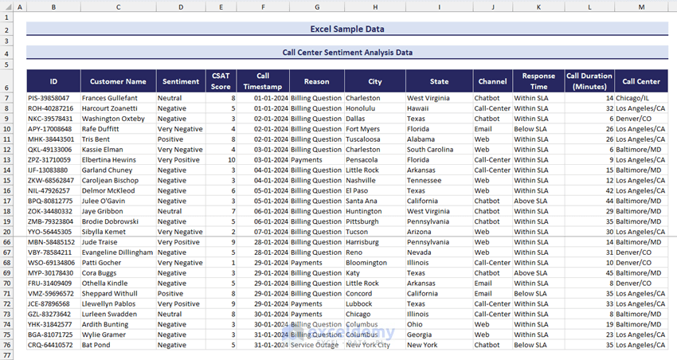This screenshot has height=360, width=677.
Task: Select Delmor McKleod cell
Action: 119,191
